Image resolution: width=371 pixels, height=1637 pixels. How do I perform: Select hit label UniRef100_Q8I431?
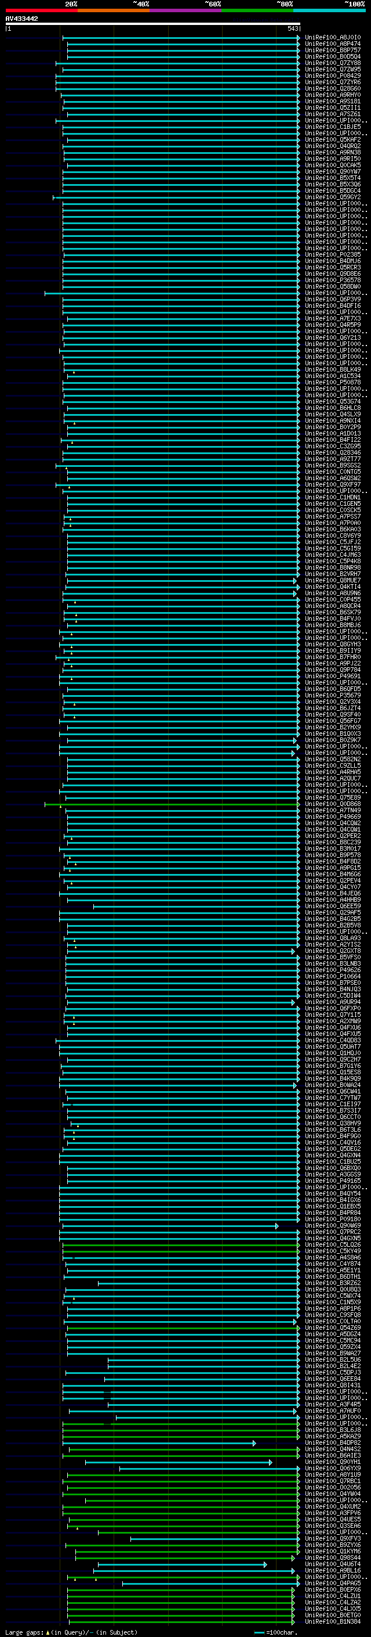pyautogui.click(x=332, y=1386)
